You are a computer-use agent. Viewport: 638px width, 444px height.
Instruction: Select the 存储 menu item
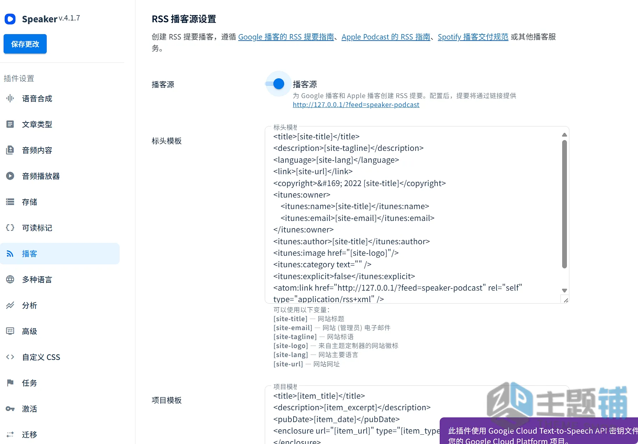coord(60,202)
